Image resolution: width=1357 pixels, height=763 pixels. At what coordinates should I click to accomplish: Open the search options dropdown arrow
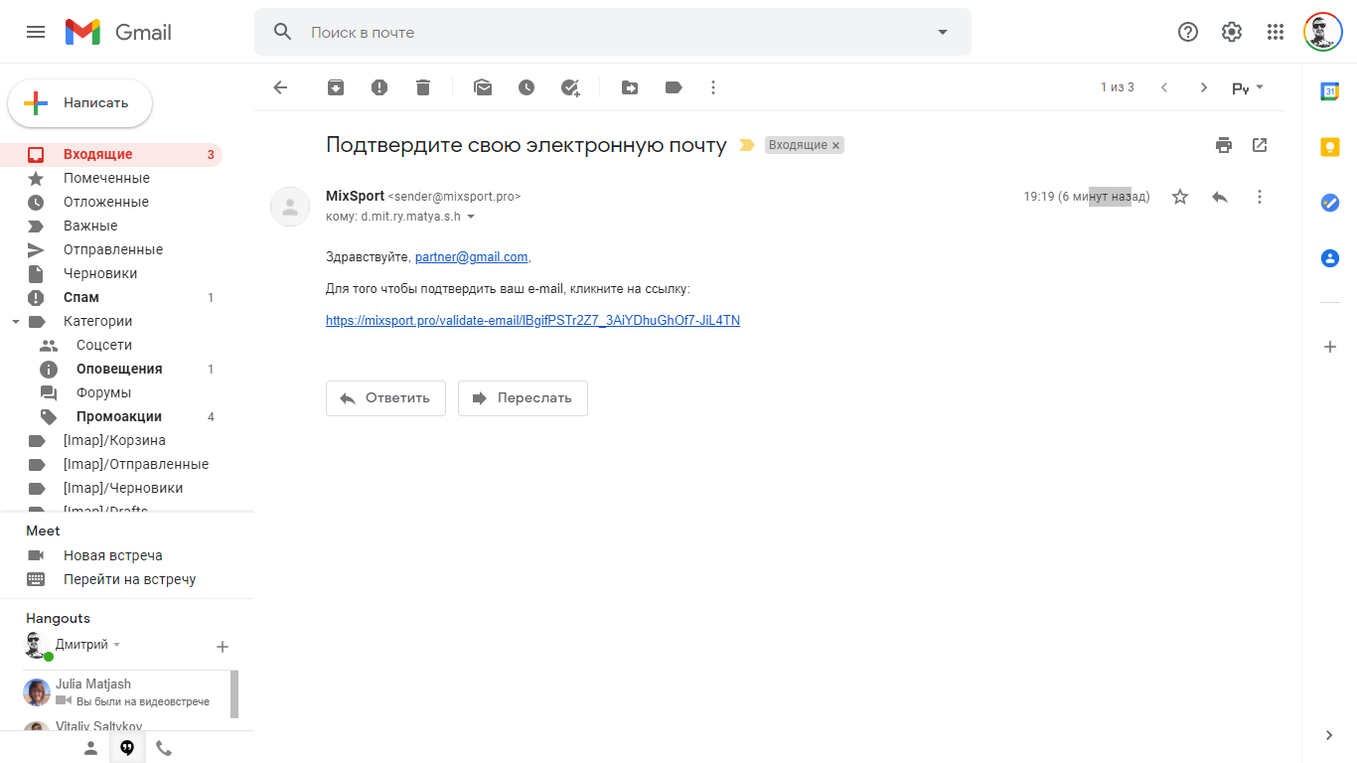943,32
